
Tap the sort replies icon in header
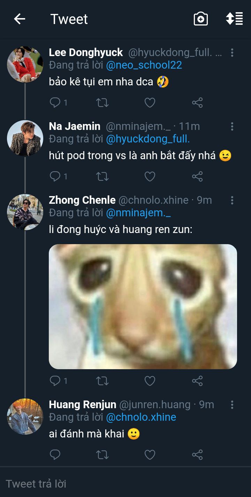(234, 19)
